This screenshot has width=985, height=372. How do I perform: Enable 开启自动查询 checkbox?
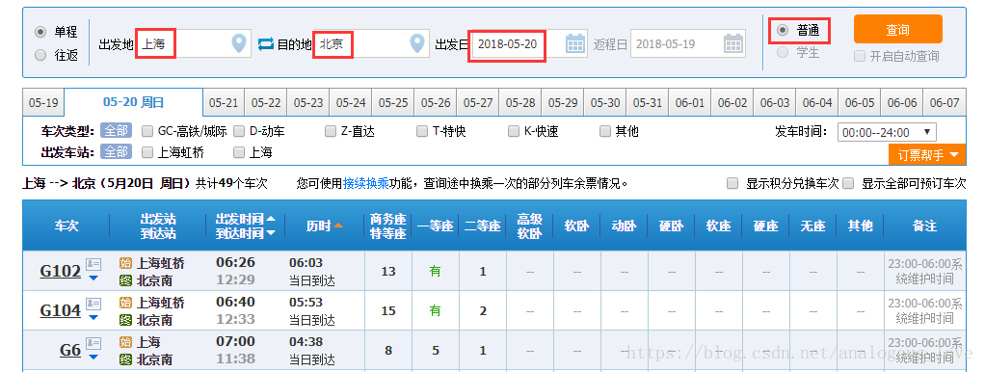point(860,57)
